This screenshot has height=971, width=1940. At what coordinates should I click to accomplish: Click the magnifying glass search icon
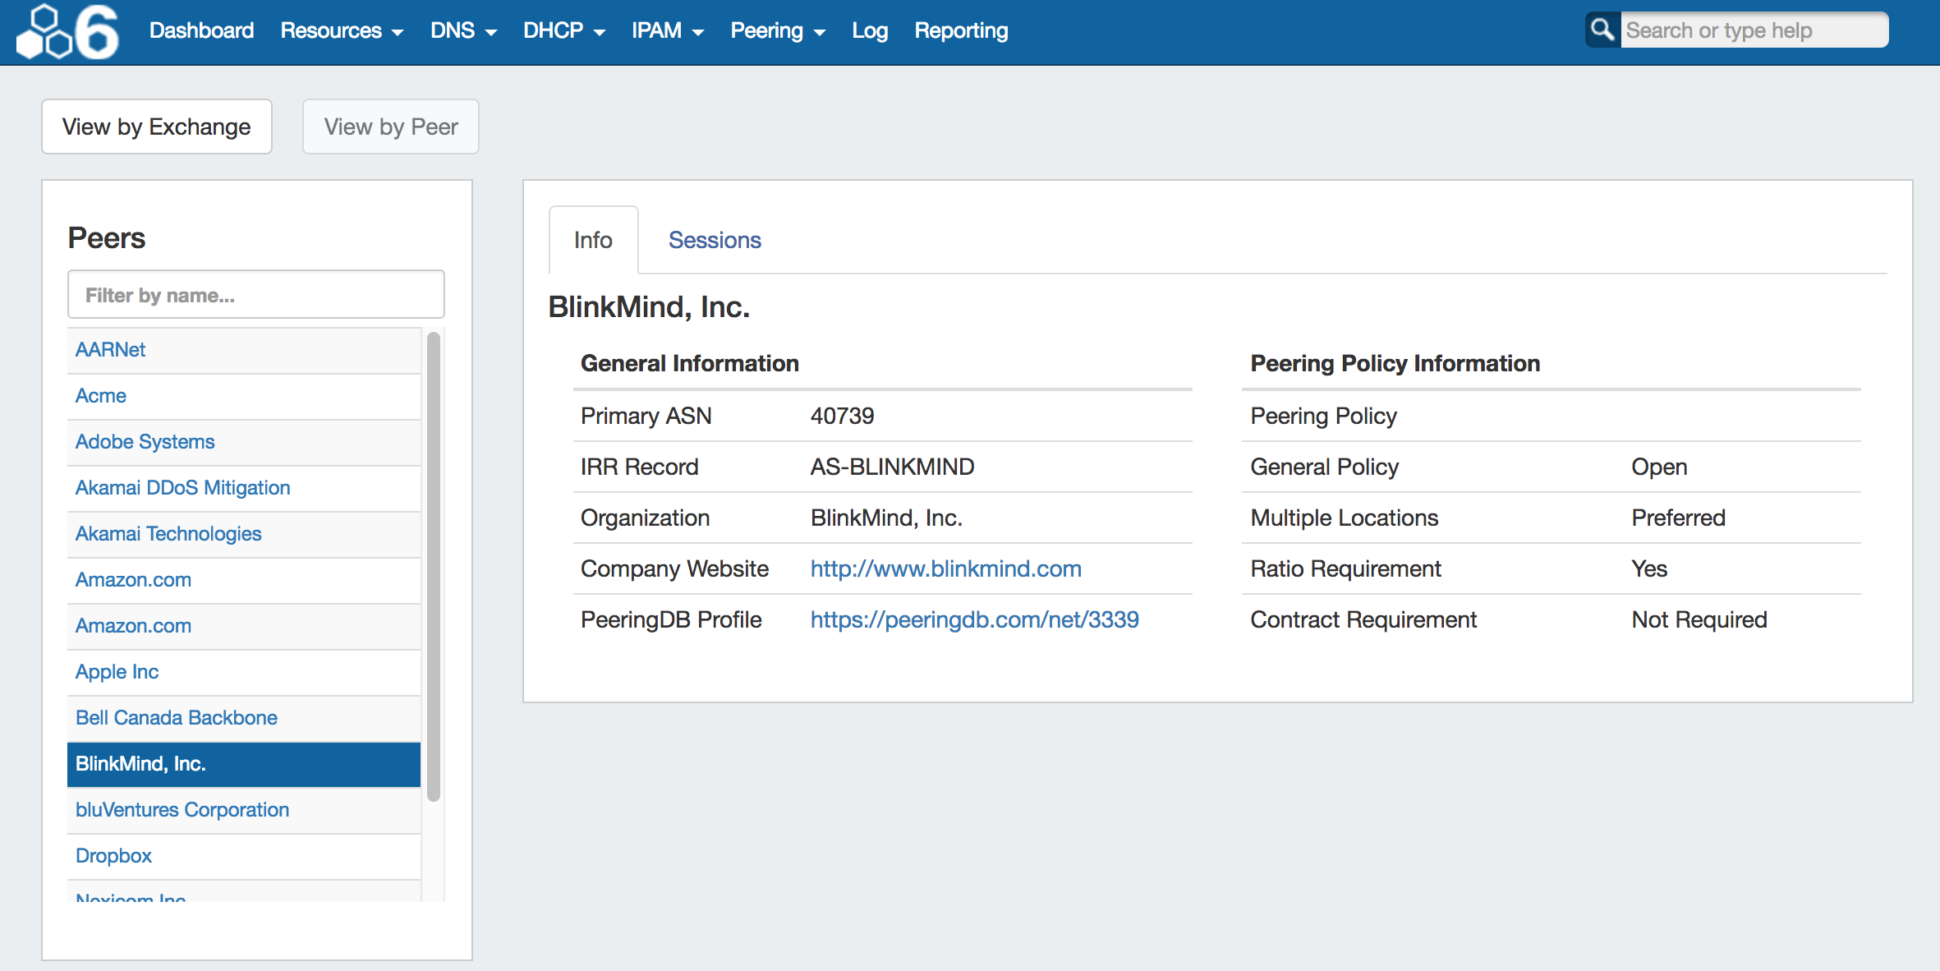(x=1602, y=30)
